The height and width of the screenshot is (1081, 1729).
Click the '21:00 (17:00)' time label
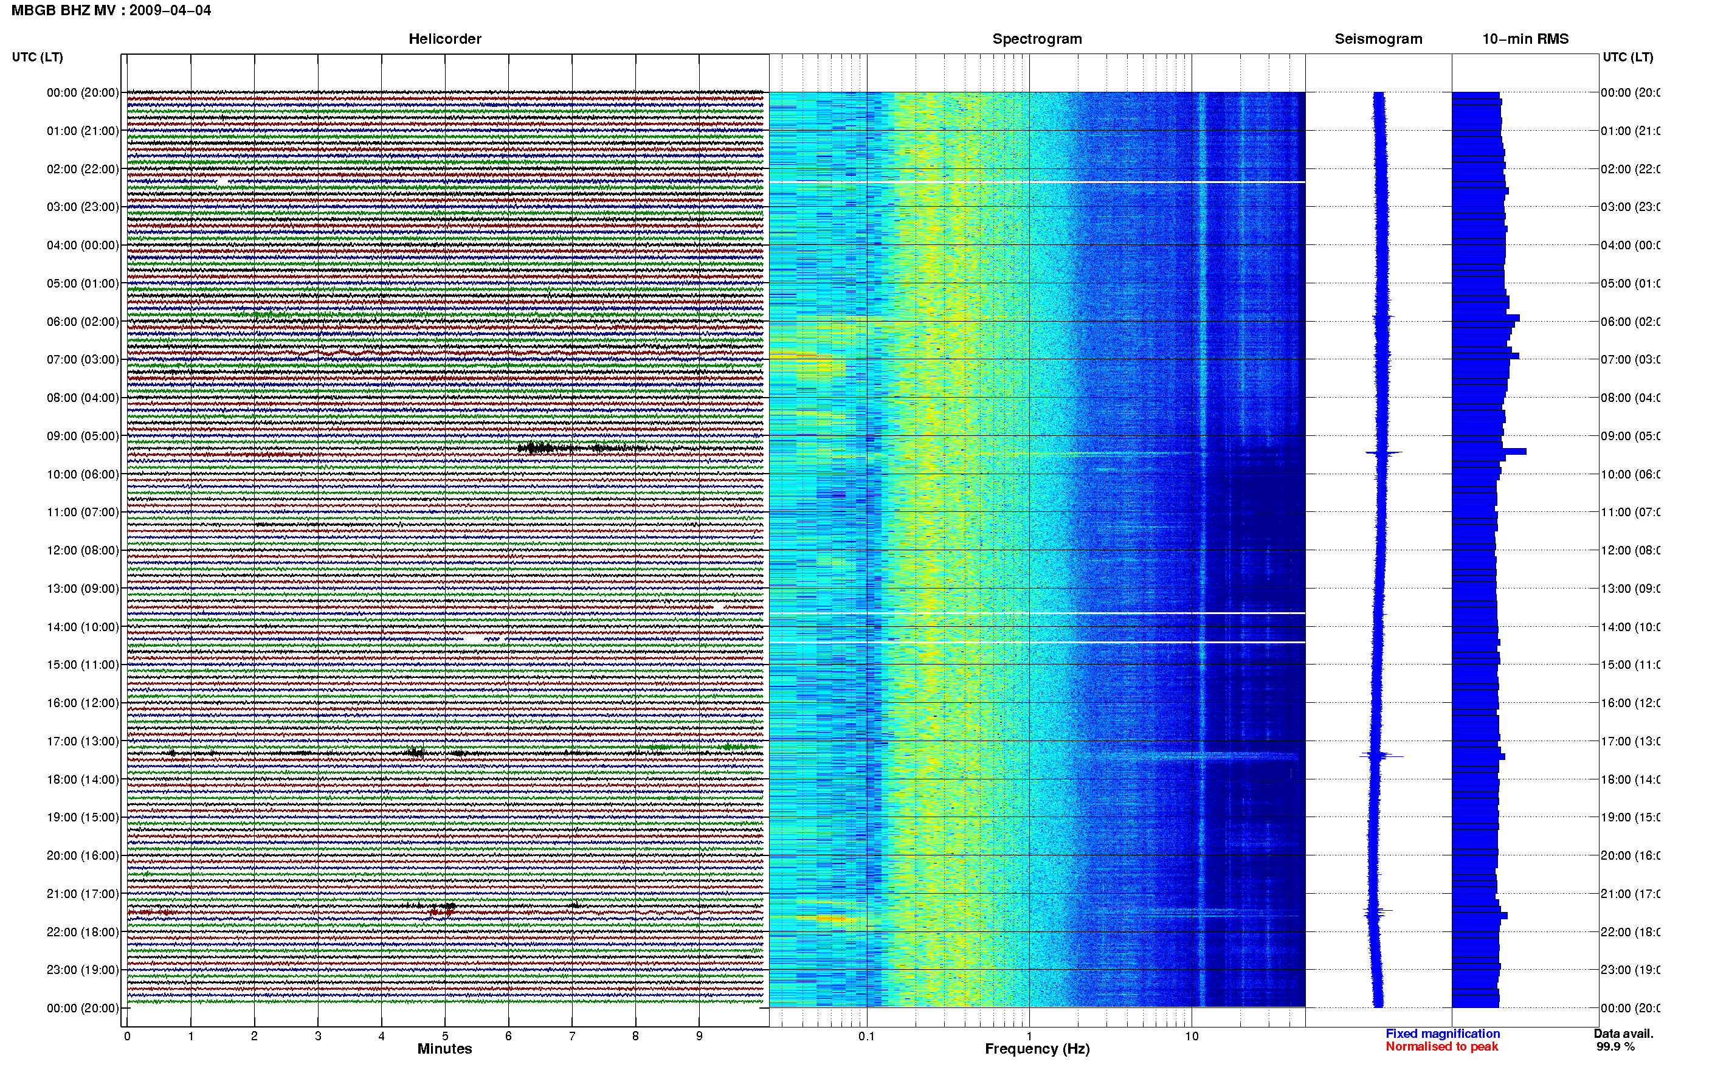coord(83,894)
